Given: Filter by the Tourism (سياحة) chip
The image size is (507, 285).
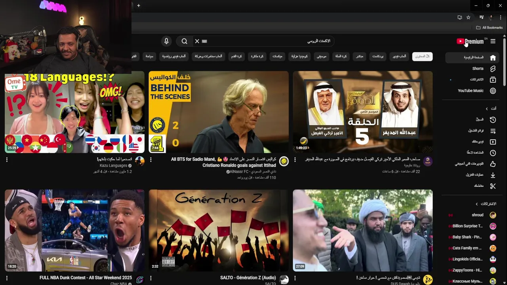Looking at the screenshot, I should (x=149, y=57).
